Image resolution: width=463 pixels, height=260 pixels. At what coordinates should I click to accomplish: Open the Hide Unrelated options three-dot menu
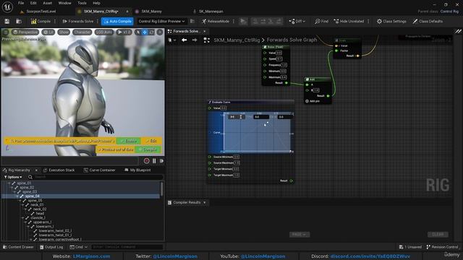(368, 21)
